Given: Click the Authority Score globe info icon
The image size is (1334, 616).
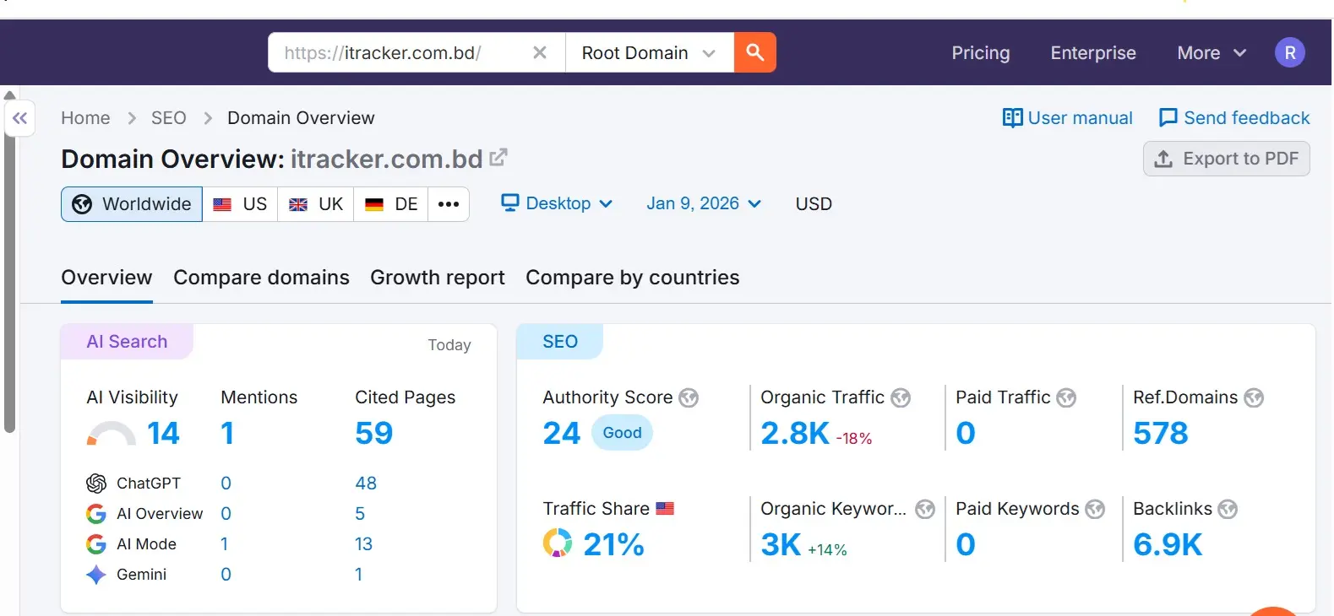Looking at the screenshot, I should [689, 397].
